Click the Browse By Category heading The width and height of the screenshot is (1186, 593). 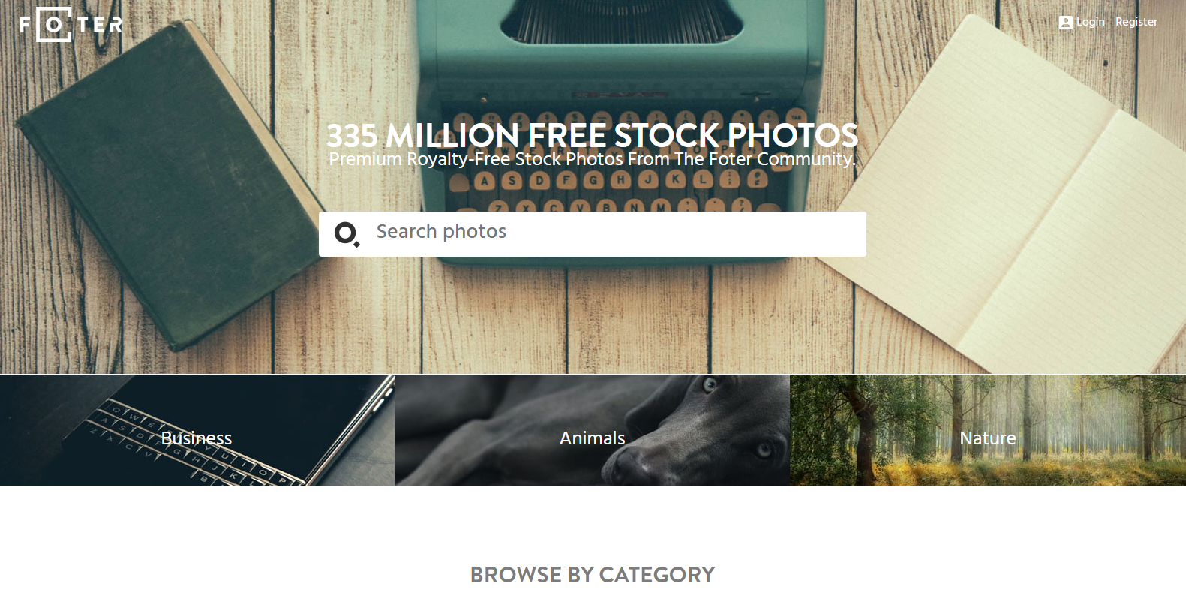[593, 575]
